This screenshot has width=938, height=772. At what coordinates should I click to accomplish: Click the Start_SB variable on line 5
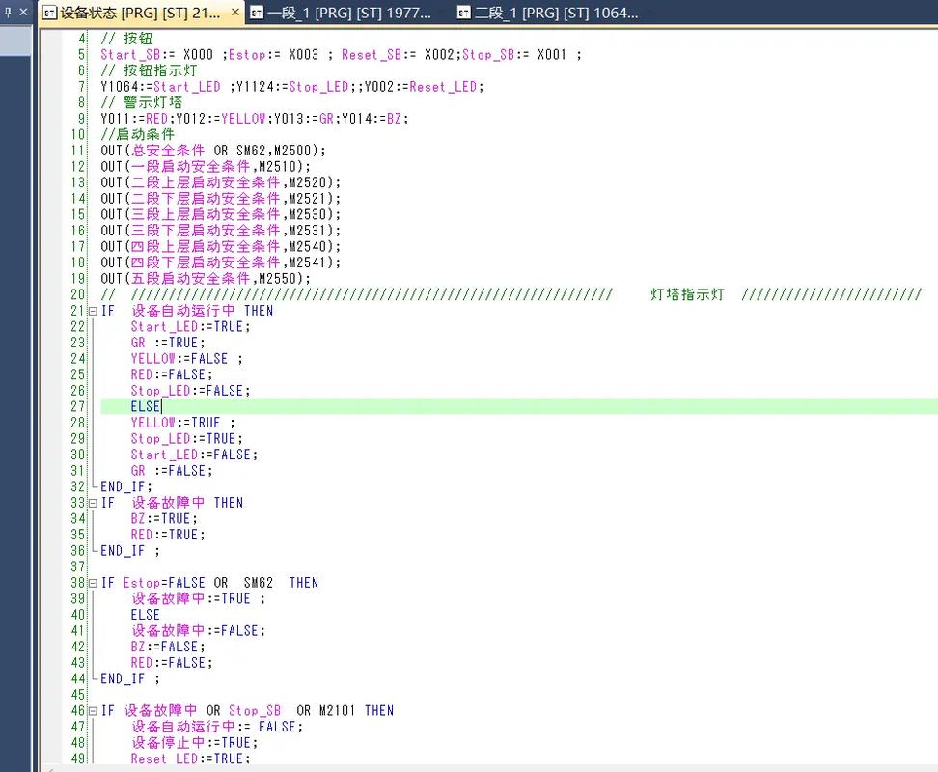[130, 54]
